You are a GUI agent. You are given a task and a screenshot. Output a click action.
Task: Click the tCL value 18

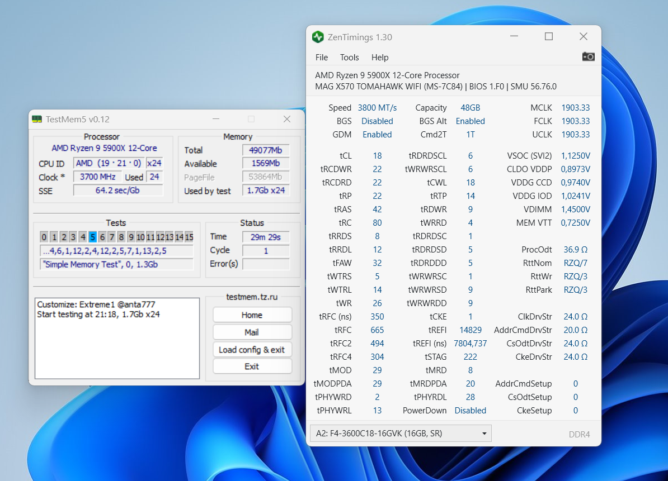(377, 156)
